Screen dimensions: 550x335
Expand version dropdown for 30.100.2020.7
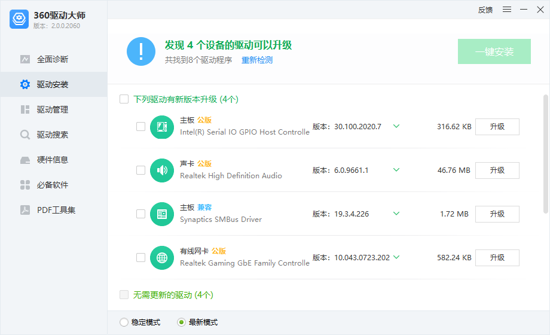click(396, 126)
